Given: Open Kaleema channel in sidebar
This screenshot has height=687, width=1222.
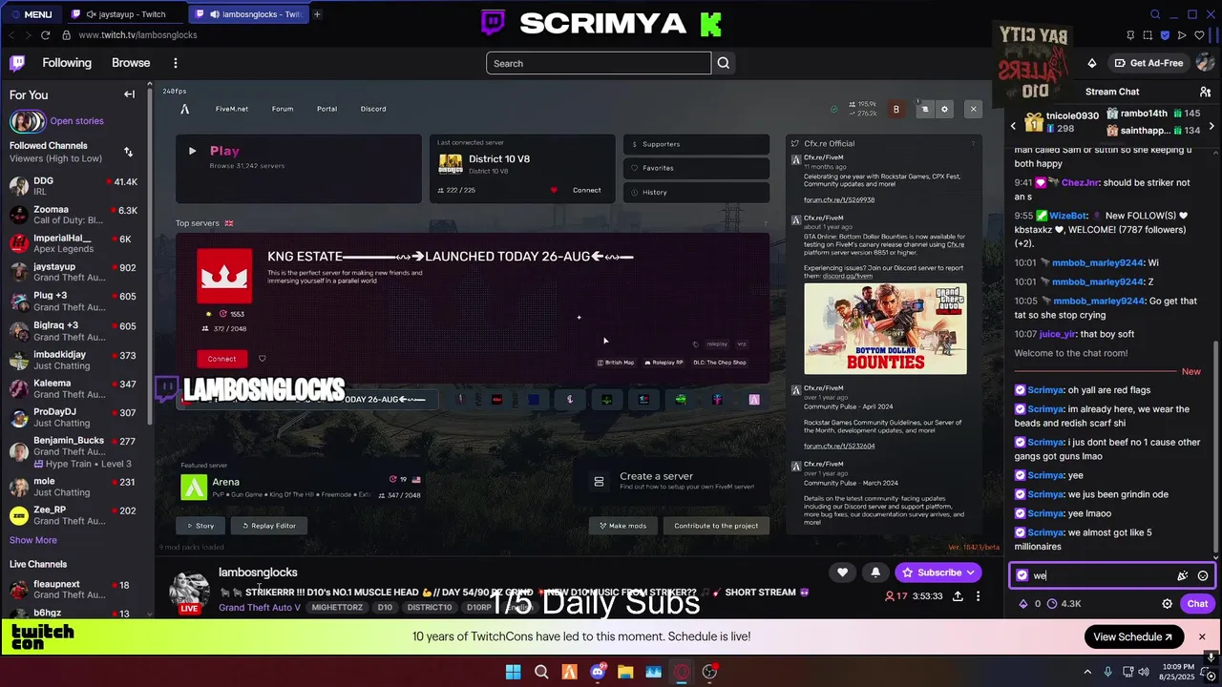Looking at the screenshot, I should 74,388.
